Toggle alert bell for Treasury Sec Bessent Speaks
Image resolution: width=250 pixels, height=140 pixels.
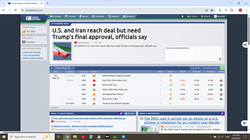tap(161, 104)
